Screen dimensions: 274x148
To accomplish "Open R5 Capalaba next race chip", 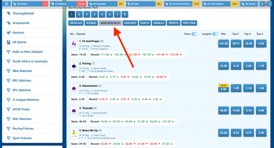I will (106, 4).
